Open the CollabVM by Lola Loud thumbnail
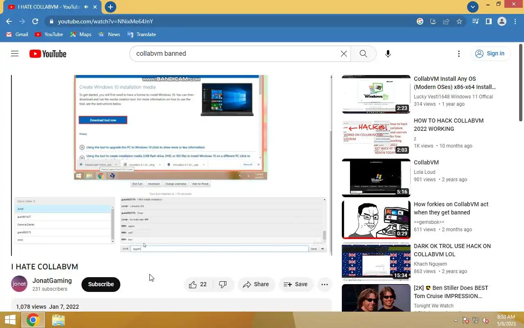This screenshot has height=328, width=524. pyautogui.click(x=376, y=178)
